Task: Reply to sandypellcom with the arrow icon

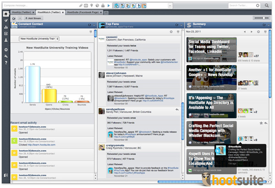Action: click(177, 110)
